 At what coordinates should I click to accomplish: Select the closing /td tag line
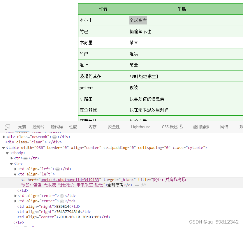pyautogui.click(x=23, y=191)
